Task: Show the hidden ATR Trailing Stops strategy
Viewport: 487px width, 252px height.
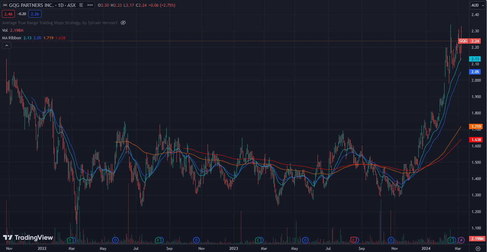Action: pyautogui.click(x=123, y=23)
